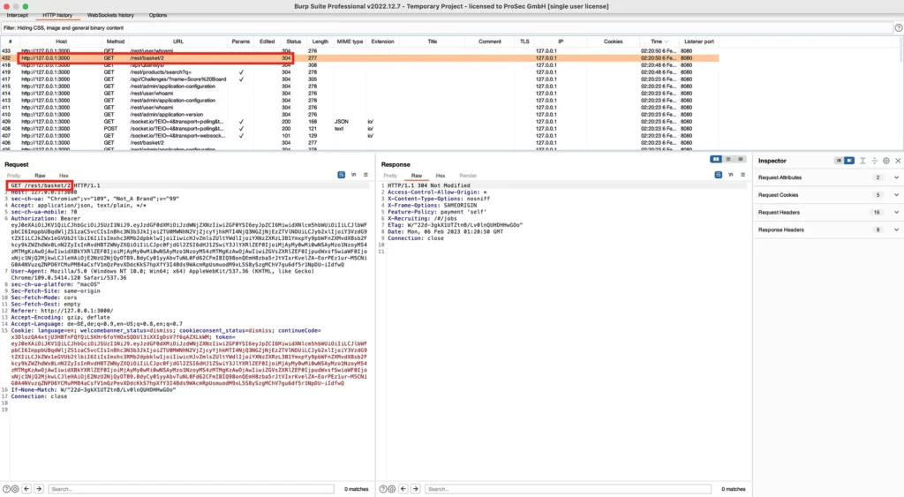
Task: Switch request view to Raw
Action: click(40, 176)
